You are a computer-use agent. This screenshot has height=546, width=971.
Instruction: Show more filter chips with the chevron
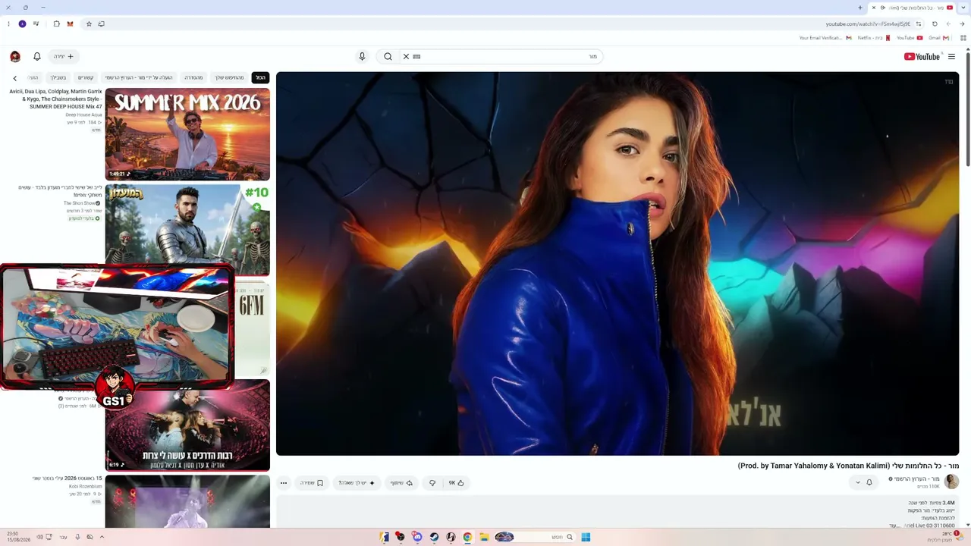(x=14, y=78)
